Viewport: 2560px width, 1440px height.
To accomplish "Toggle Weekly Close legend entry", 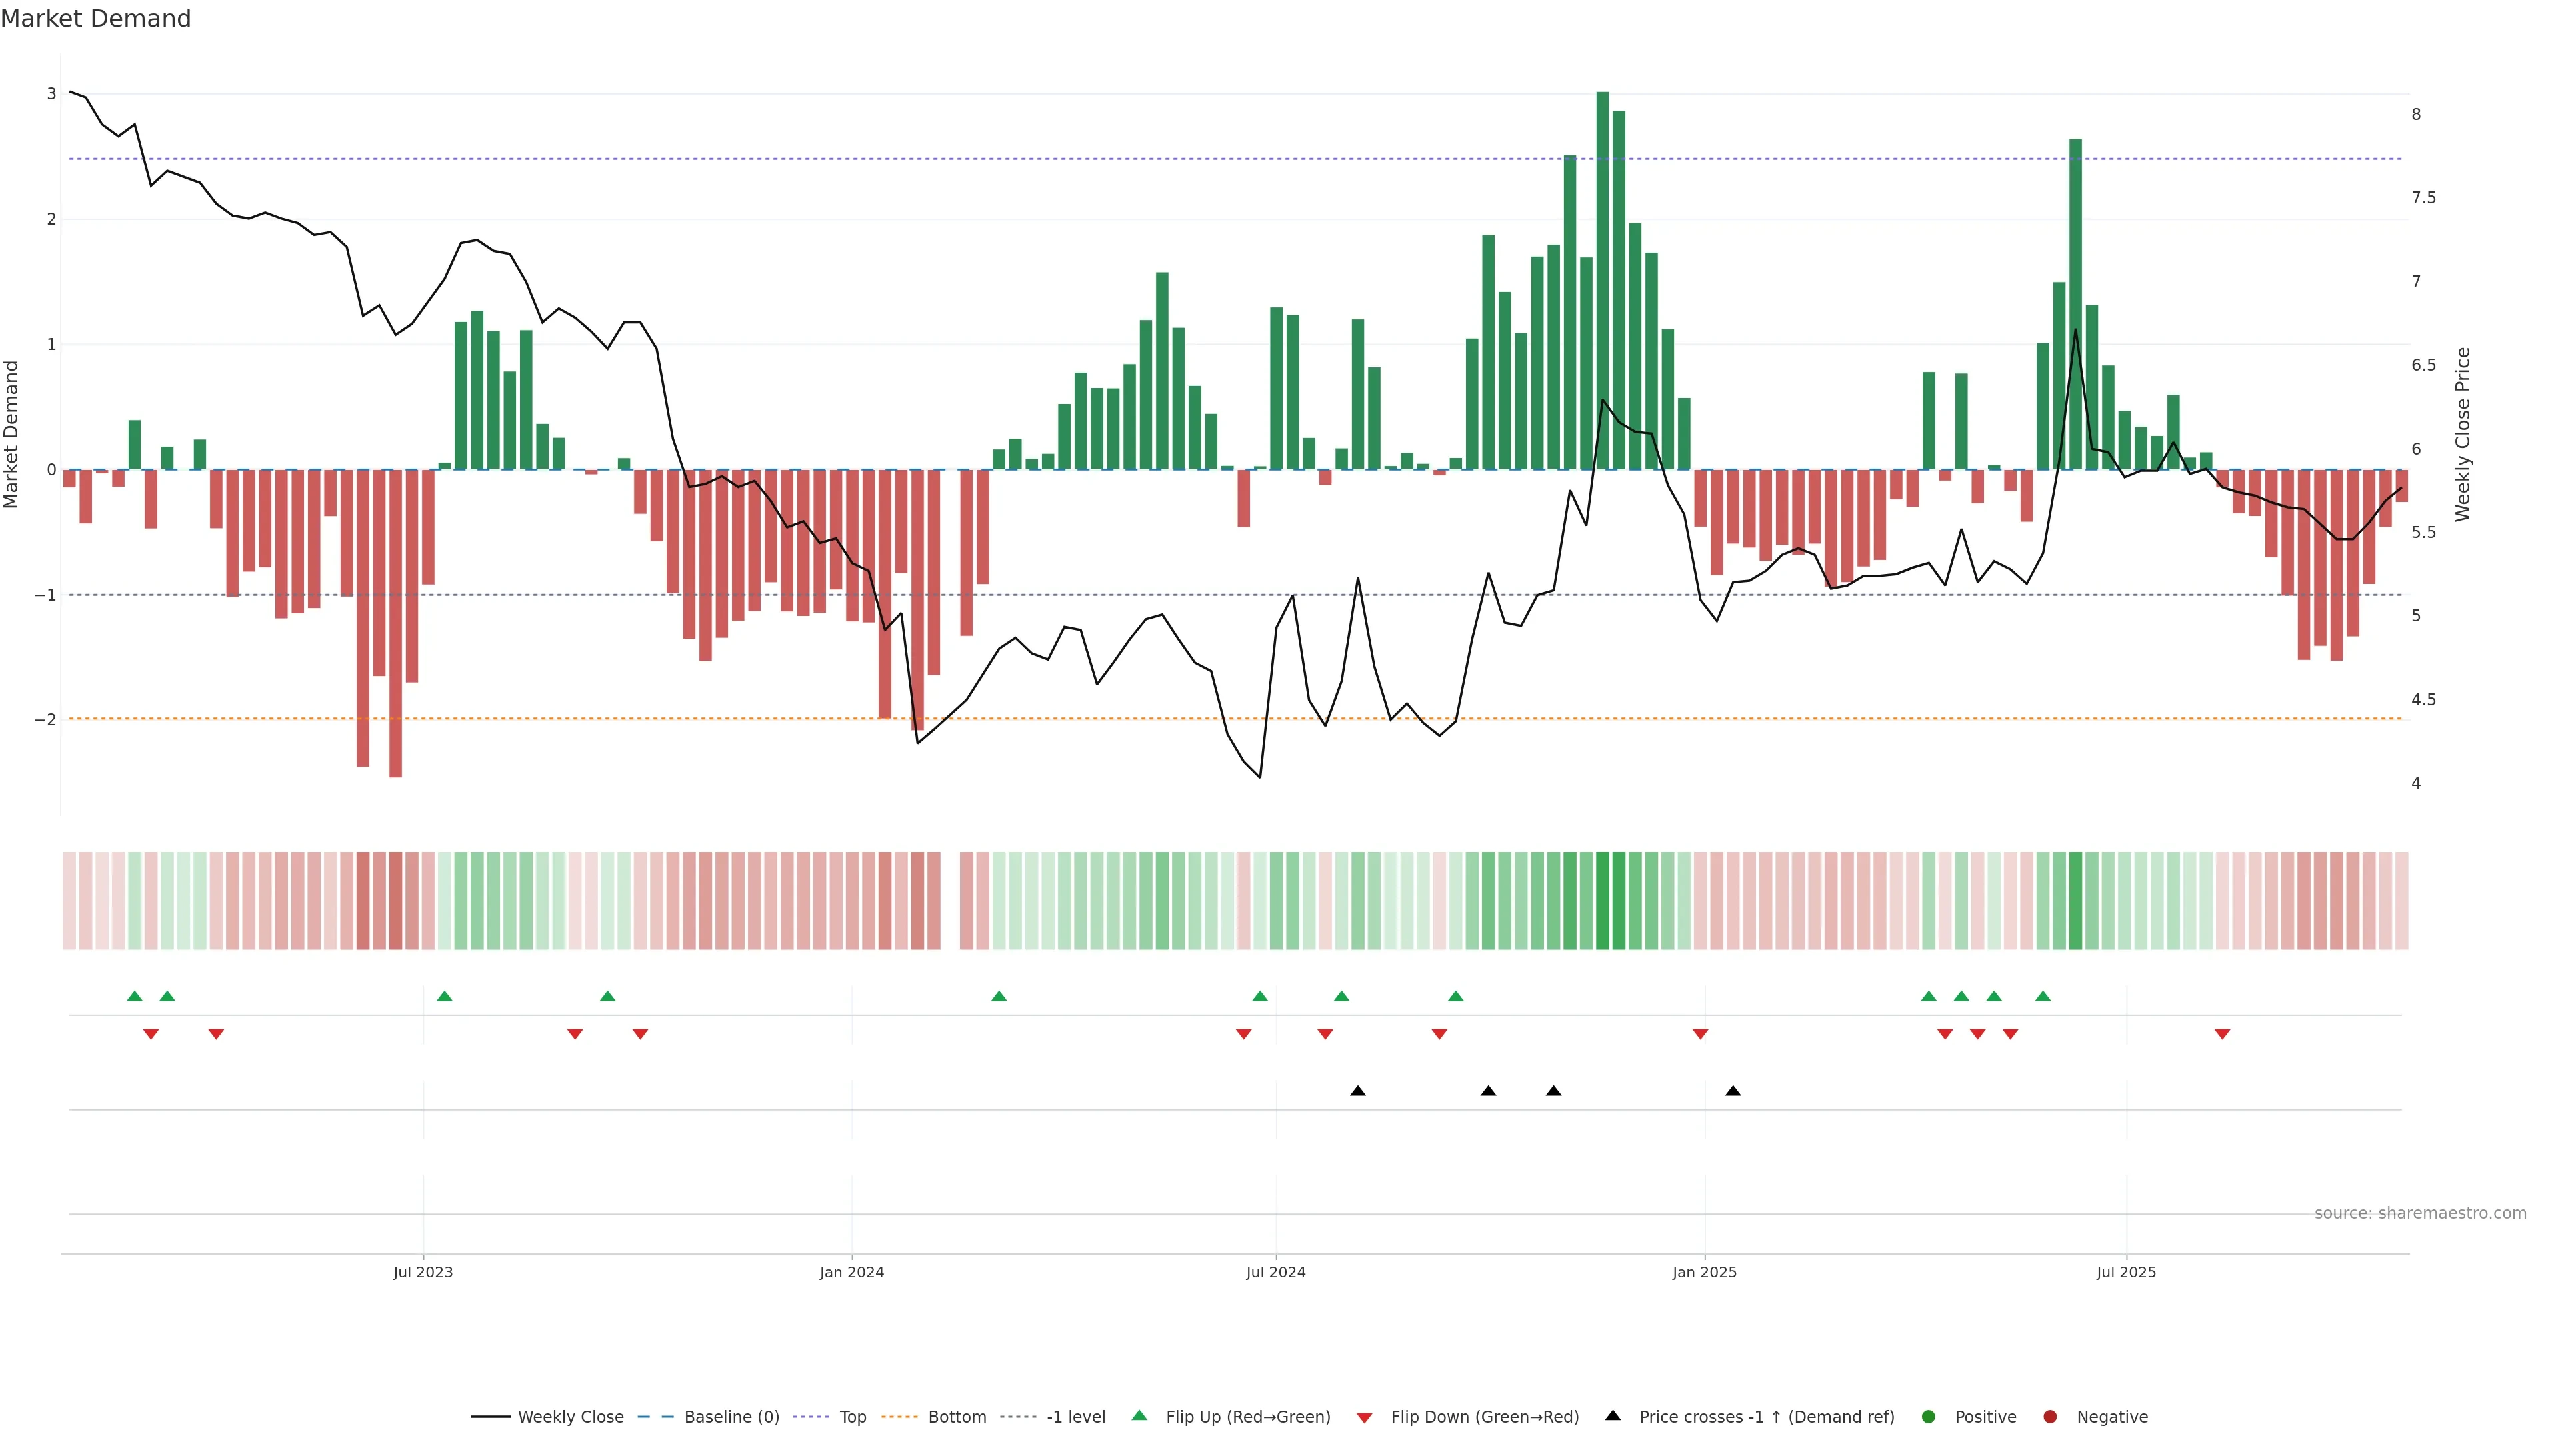I will coord(569,1417).
